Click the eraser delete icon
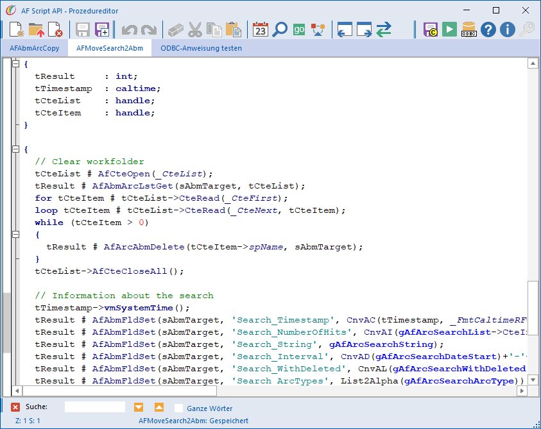The image size is (541, 429). point(176,29)
